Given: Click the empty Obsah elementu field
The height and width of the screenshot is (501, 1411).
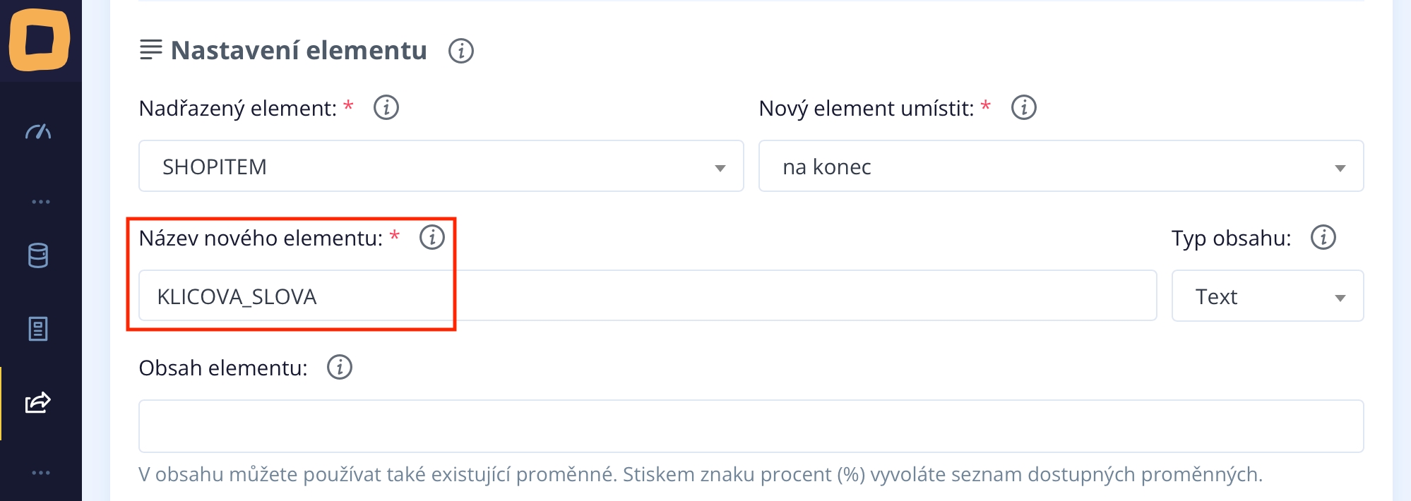Looking at the screenshot, I should [x=750, y=426].
